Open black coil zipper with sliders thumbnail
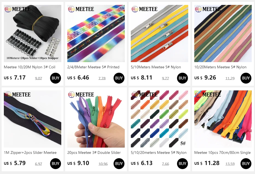255x174 pixels. click(33, 33)
